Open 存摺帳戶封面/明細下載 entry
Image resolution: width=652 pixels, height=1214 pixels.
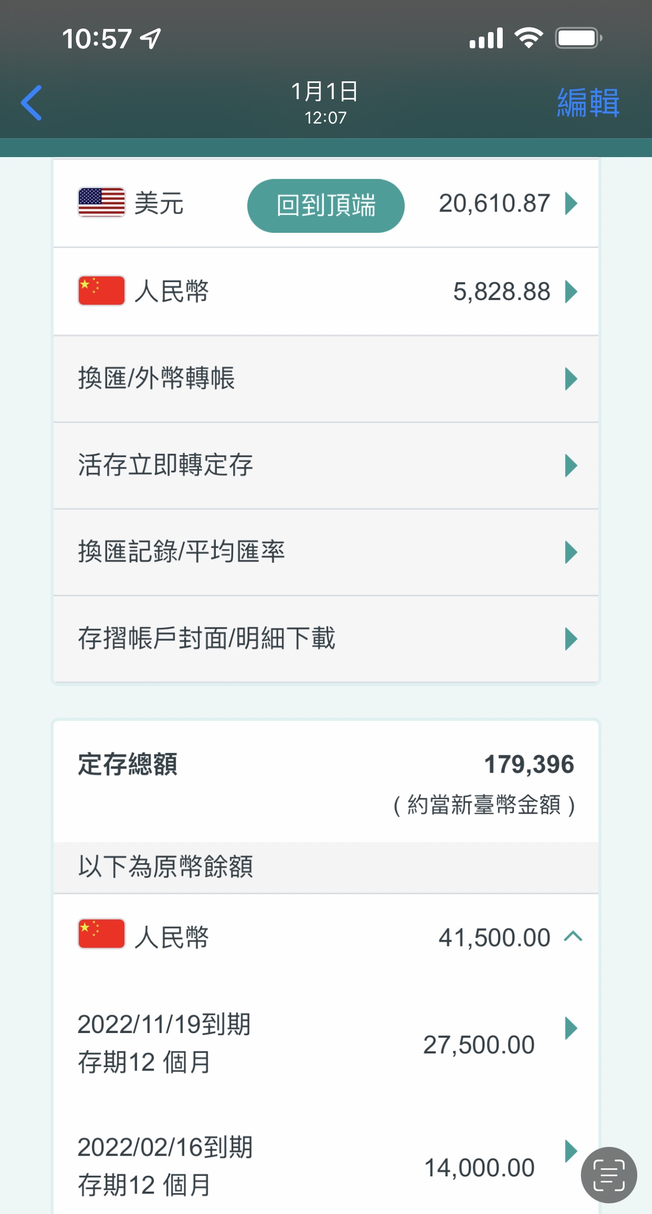(x=325, y=639)
